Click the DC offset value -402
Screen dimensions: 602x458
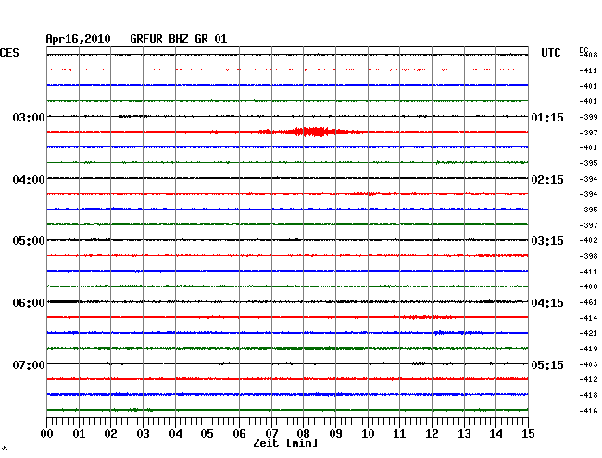tap(588, 240)
